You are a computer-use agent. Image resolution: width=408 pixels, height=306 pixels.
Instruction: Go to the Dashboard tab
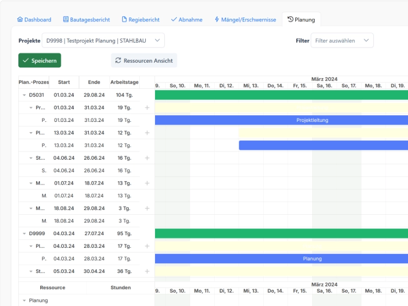(x=34, y=20)
